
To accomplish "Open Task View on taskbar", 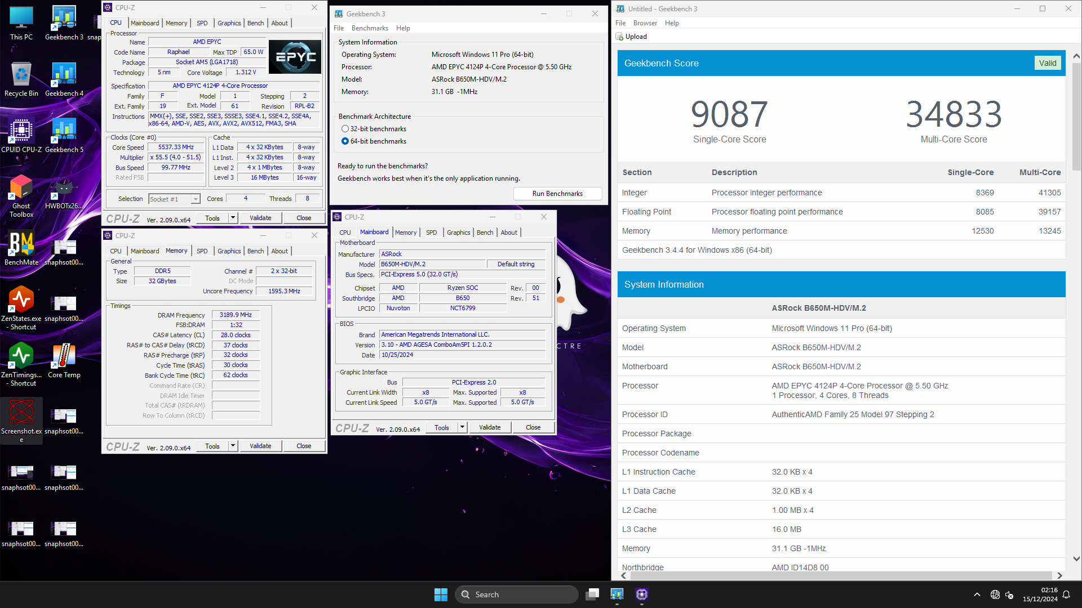I will tap(592, 594).
